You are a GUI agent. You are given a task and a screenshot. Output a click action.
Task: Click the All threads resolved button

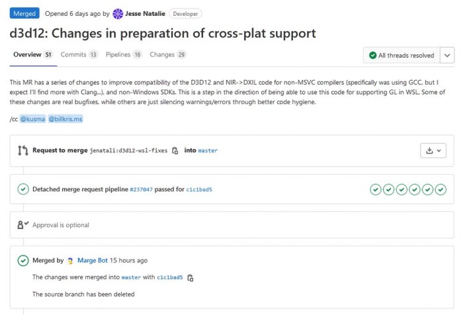[x=401, y=56]
